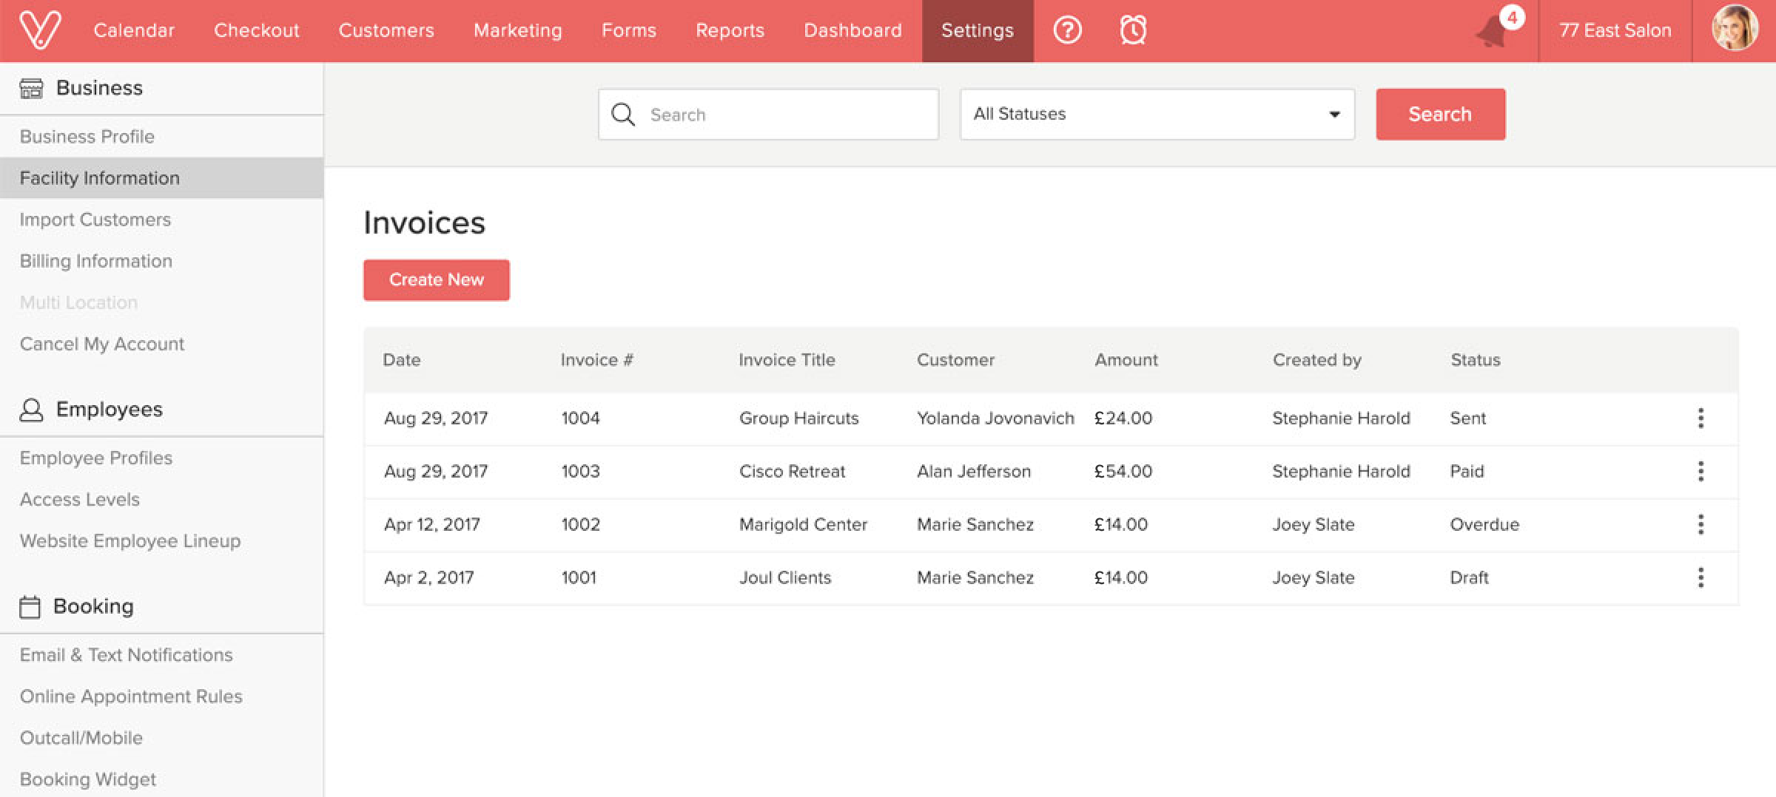Screen dimensions: 1776x797
Task: Open notifications bell with 4 badge
Action: 1493,31
